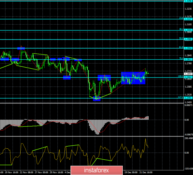Select the 1.2845 price axis value
Screen dimensions: 193x175
[x=188, y=56]
